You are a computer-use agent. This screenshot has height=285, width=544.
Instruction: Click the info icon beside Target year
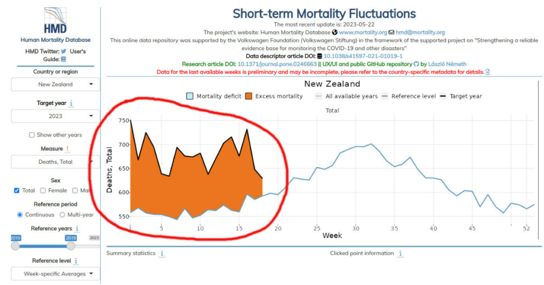[71, 103]
